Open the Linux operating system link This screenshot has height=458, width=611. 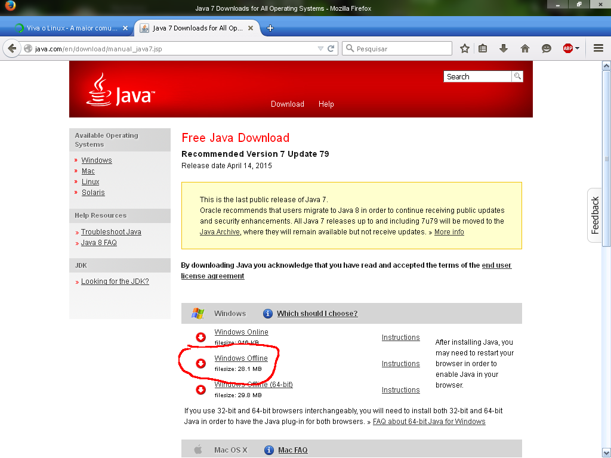pyautogui.click(x=91, y=181)
